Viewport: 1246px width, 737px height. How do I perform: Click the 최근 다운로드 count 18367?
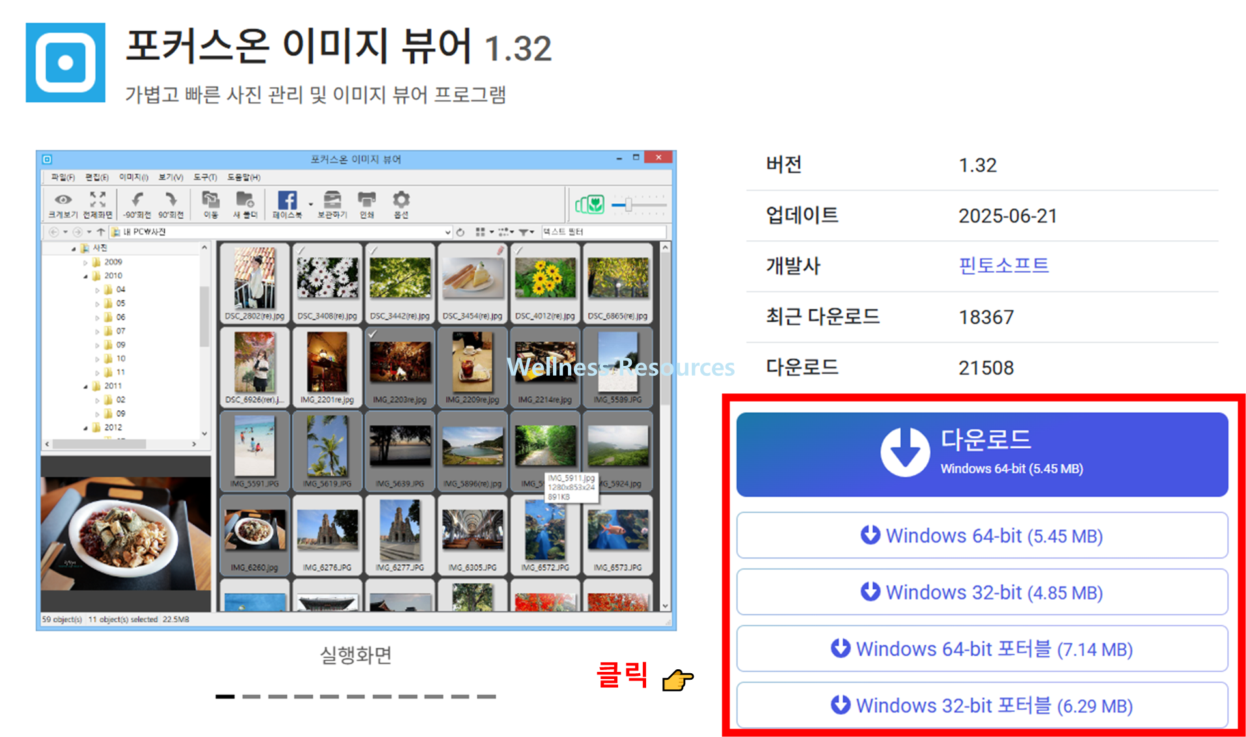click(x=986, y=317)
